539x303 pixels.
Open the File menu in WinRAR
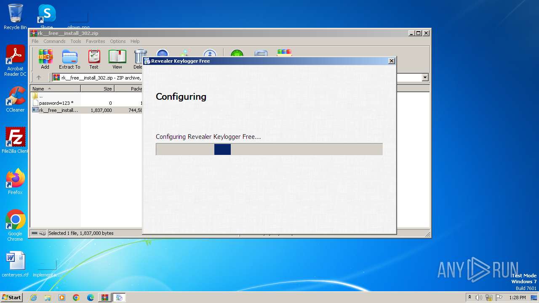pos(35,41)
